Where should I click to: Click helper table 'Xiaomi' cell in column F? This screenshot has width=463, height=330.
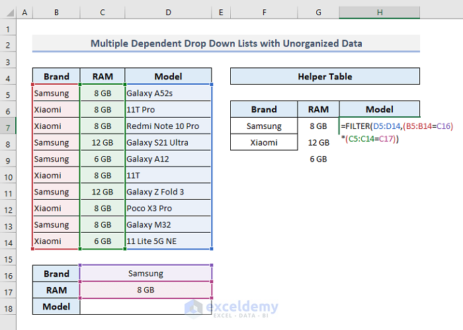click(x=264, y=143)
